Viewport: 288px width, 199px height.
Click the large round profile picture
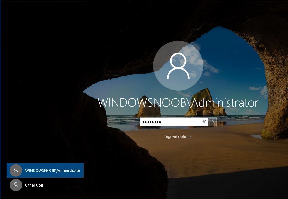pyautogui.click(x=178, y=66)
